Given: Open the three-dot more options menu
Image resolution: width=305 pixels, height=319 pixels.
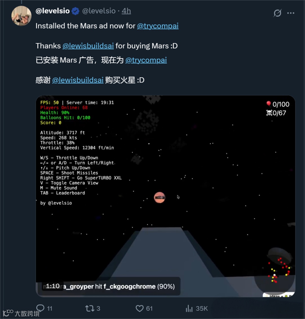Looking at the screenshot, I should tap(291, 13).
